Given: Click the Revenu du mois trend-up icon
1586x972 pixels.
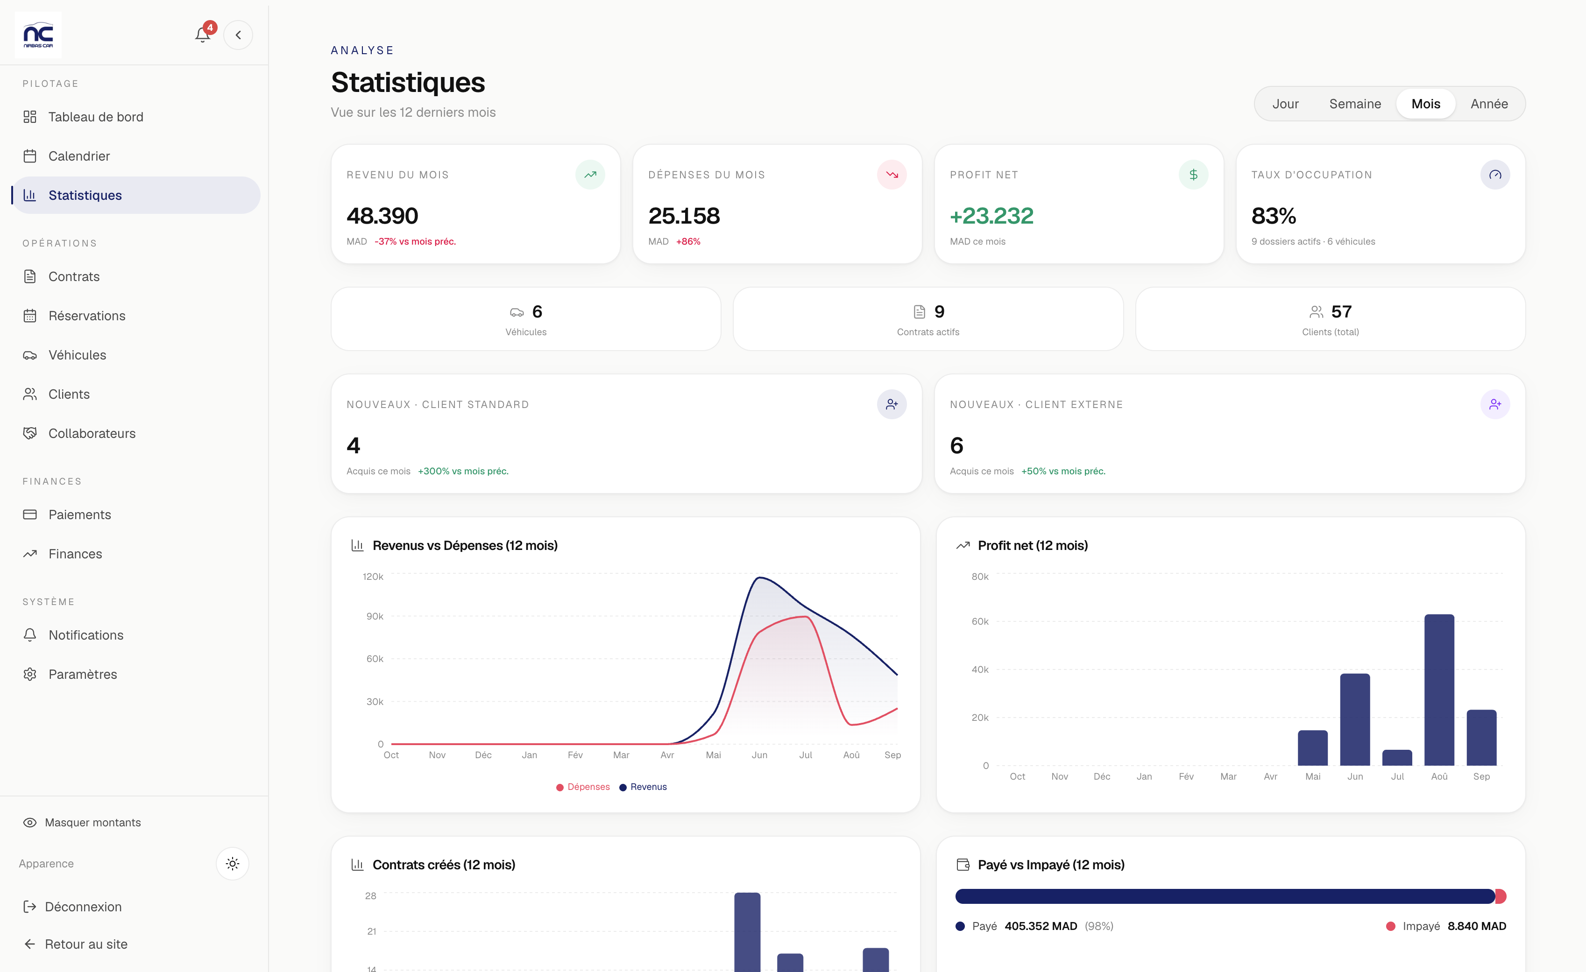Looking at the screenshot, I should pos(589,175).
